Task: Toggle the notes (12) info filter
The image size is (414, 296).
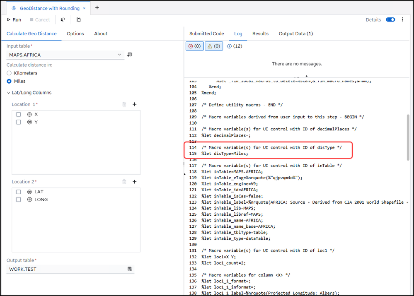Action: point(235,46)
